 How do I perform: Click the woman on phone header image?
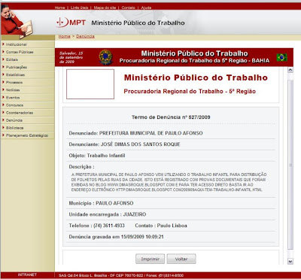click(17, 22)
